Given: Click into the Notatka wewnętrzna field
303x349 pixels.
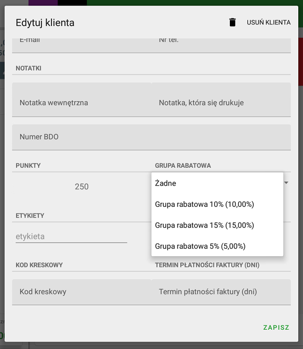Looking at the screenshot, I should 81,102.
